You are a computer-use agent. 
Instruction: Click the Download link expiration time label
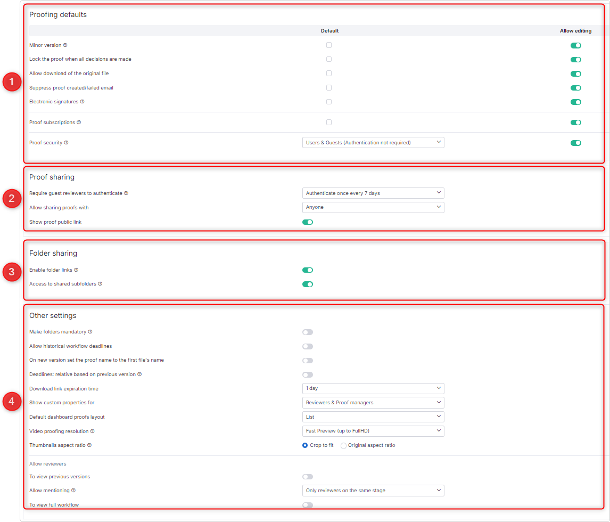[64, 388]
